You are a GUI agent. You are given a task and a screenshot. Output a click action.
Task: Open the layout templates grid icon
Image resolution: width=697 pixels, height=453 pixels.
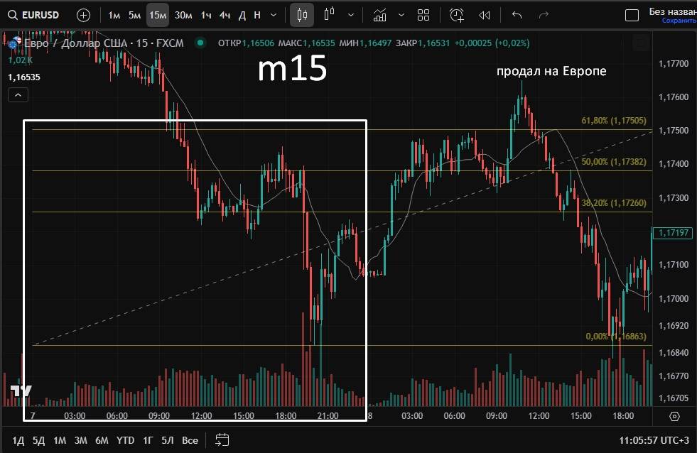click(423, 15)
